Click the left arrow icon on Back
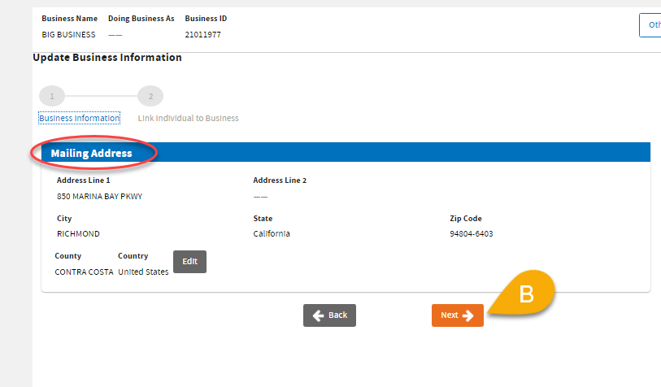Image resolution: width=661 pixels, height=387 pixels. (x=318, y=315)
